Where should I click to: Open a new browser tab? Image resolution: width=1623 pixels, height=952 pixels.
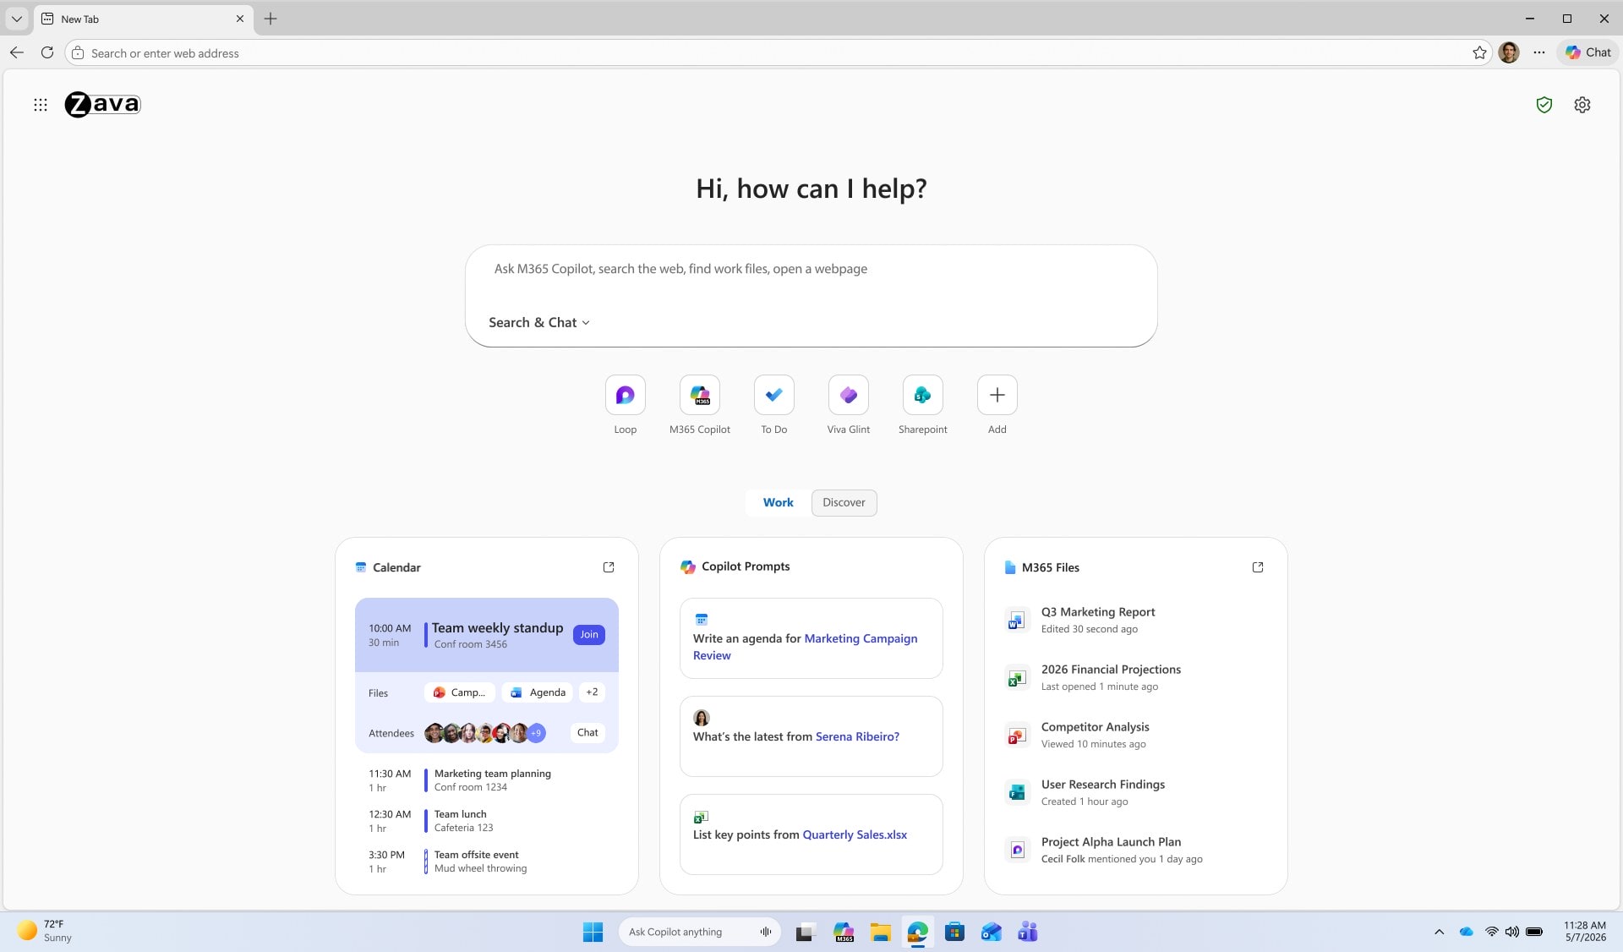pyautogui.click(x=270, y=19)
